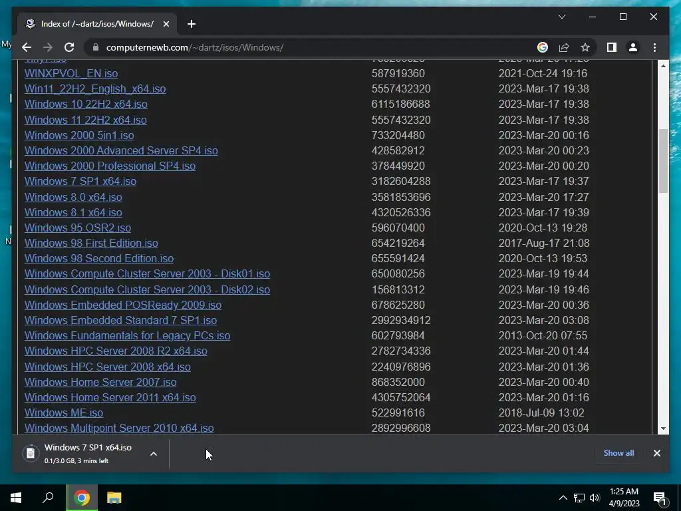Download Windows 8.1 x64.iso
681x511 pixels.
[73, 212]
